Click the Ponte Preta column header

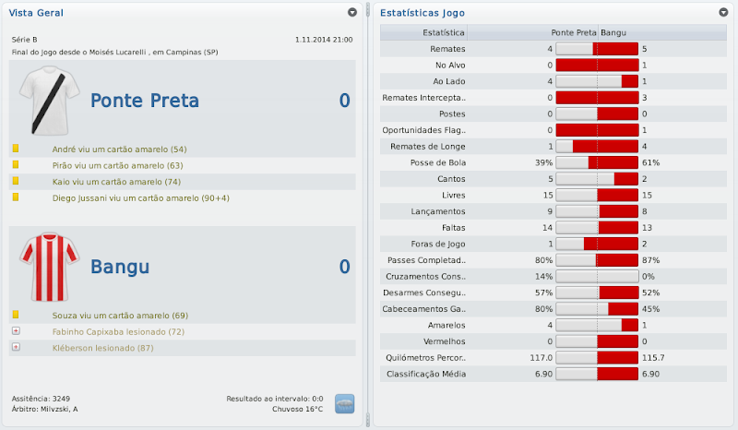click(573, 32)
